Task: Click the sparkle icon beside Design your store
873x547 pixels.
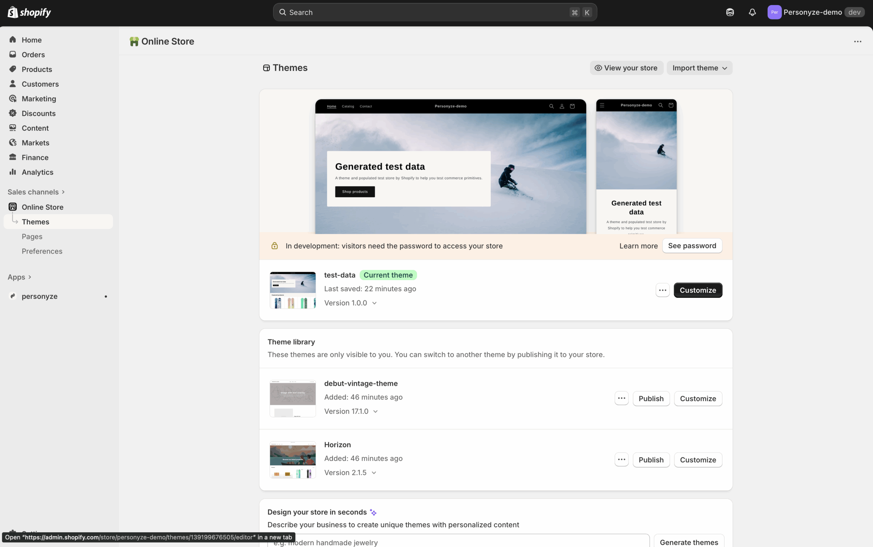Action: pos(373,512)
